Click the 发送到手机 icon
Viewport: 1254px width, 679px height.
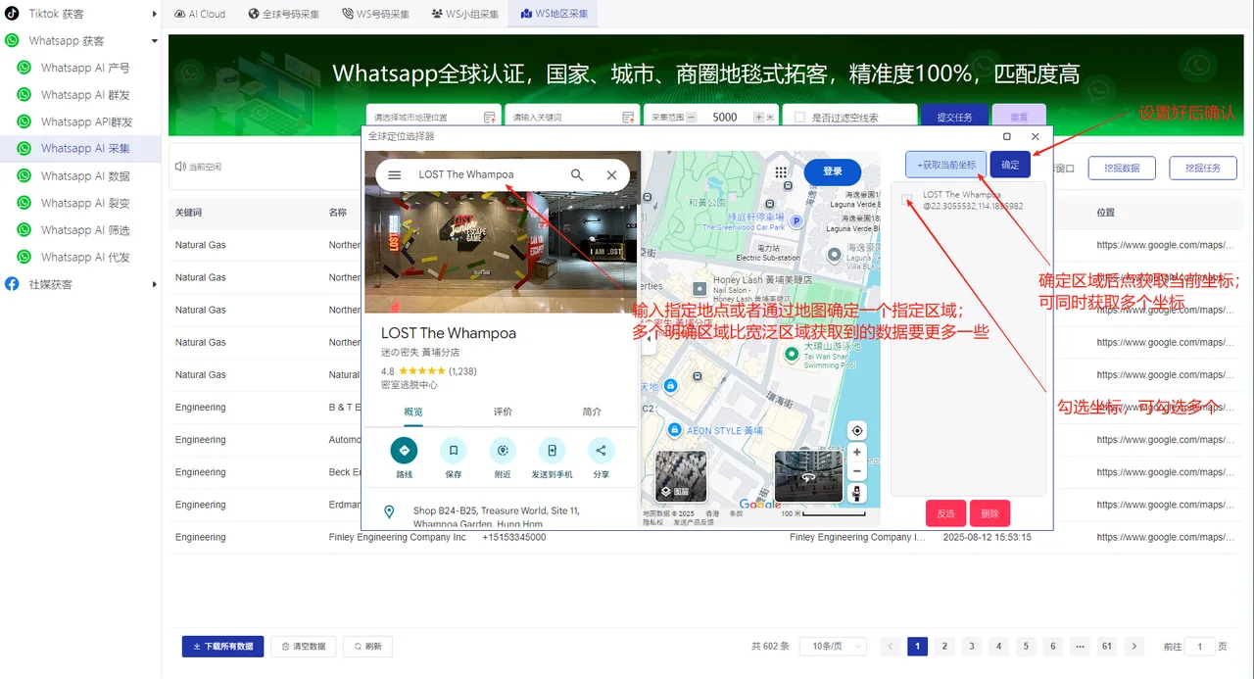(552, 449)
